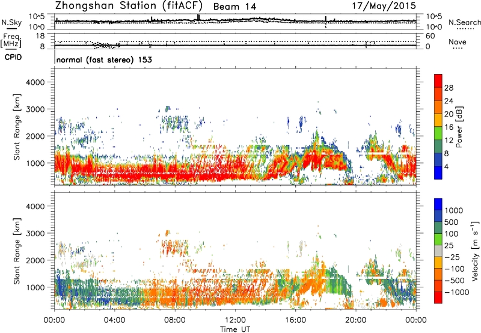Click the 'N.Search' legend label
The height and width of the screenshot is (333, 481).
click(x=464, y=22)
